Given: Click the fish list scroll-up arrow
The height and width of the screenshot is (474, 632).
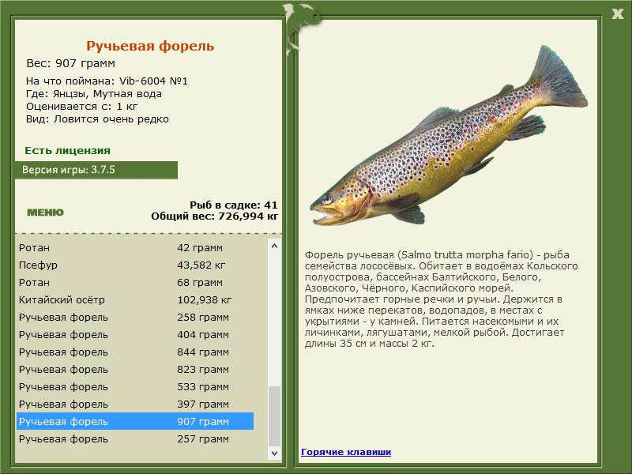Looking at the screenshot, I should point(274,246).
